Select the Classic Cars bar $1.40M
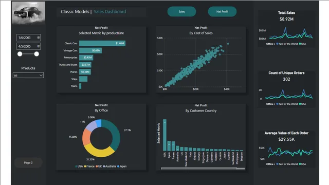The height and width of the screenshot is (185, 329). coord(102,43)
